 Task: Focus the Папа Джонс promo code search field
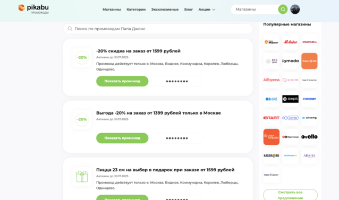[158, 29]
